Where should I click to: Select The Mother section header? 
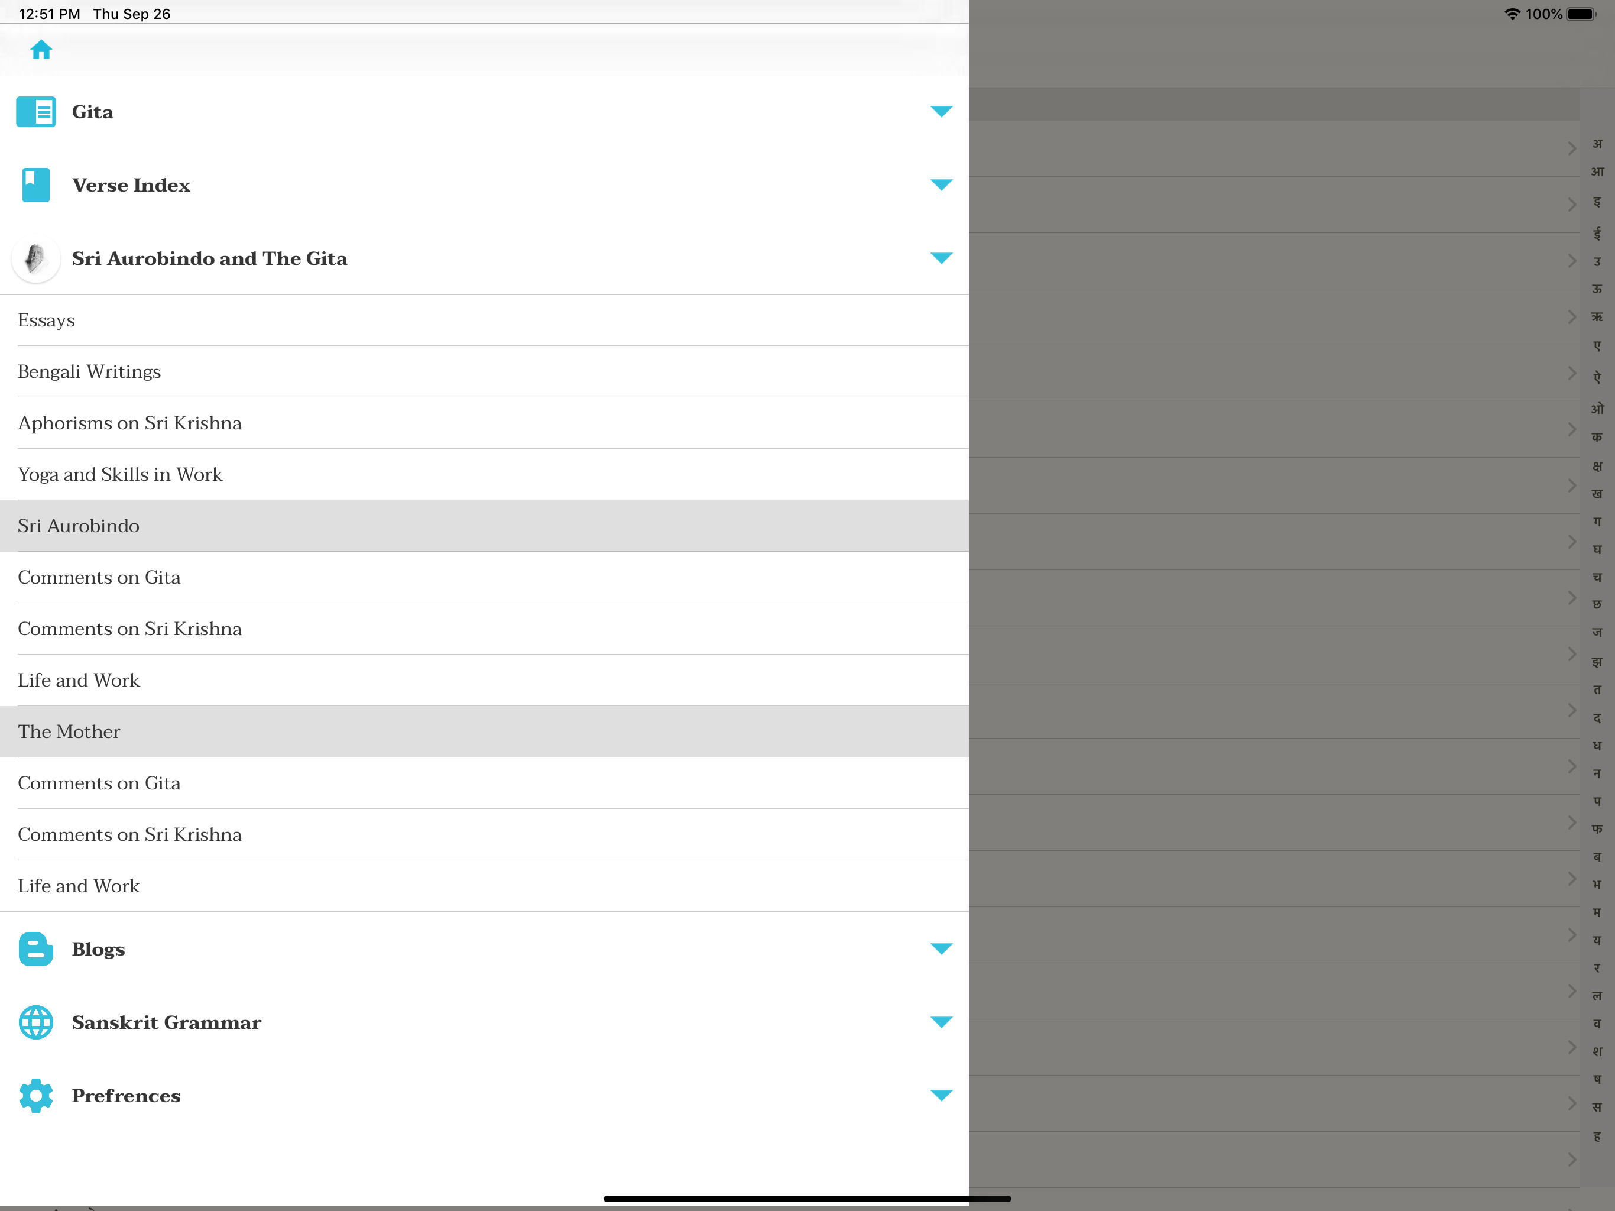(484, 732)
